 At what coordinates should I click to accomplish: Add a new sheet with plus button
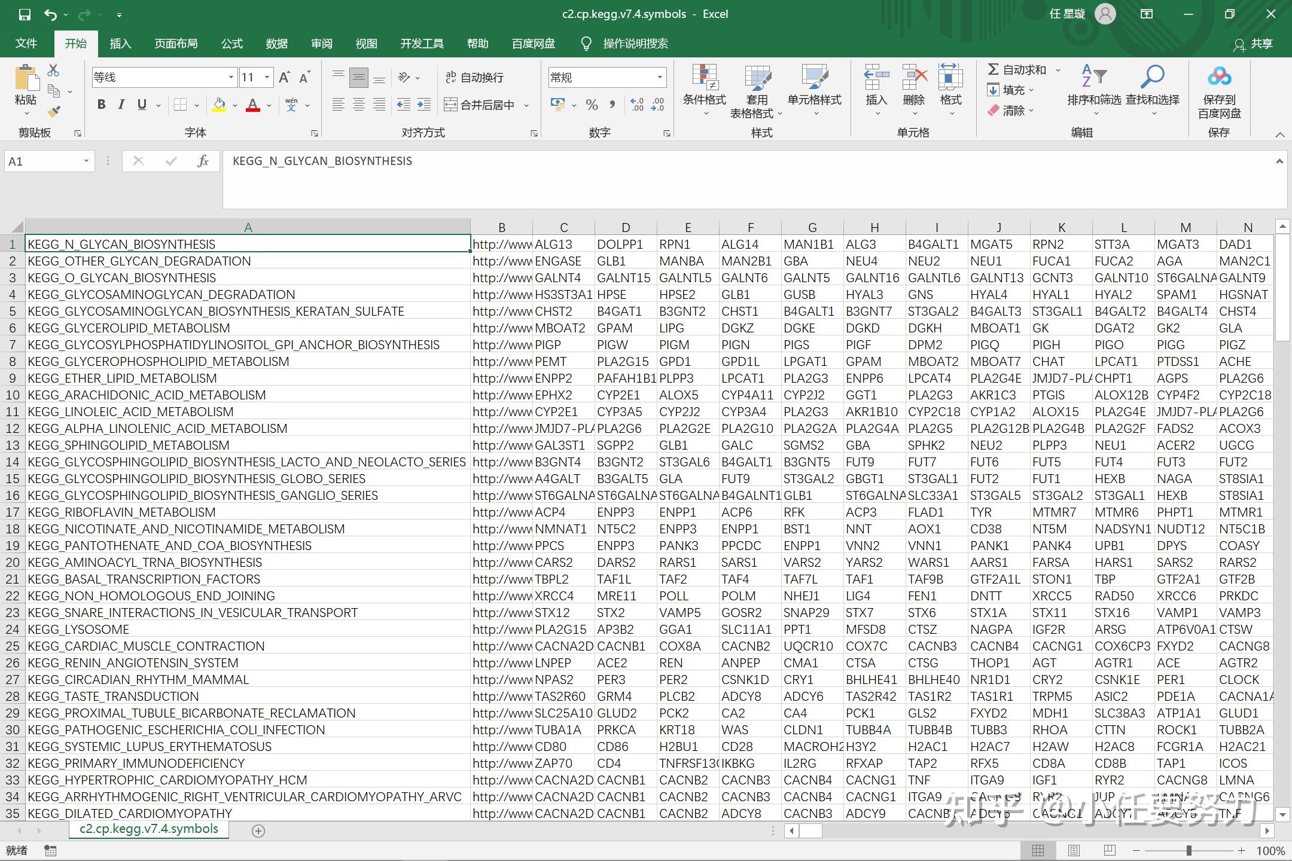point(258,831)
